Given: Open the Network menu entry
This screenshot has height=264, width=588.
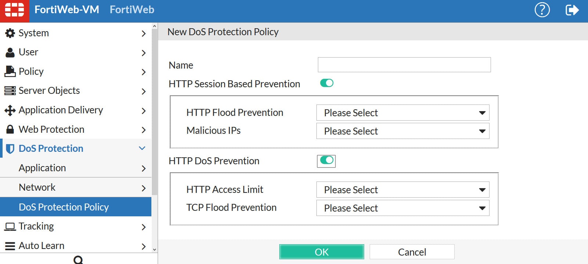Looking at the screenshot, I should tap(37, 187).
